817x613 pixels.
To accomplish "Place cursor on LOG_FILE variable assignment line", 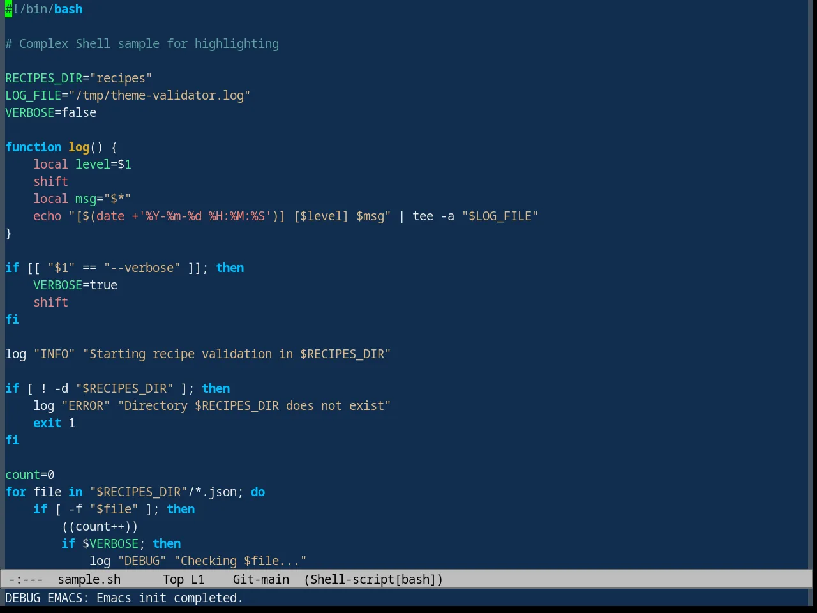I will [x=128, y=96].
